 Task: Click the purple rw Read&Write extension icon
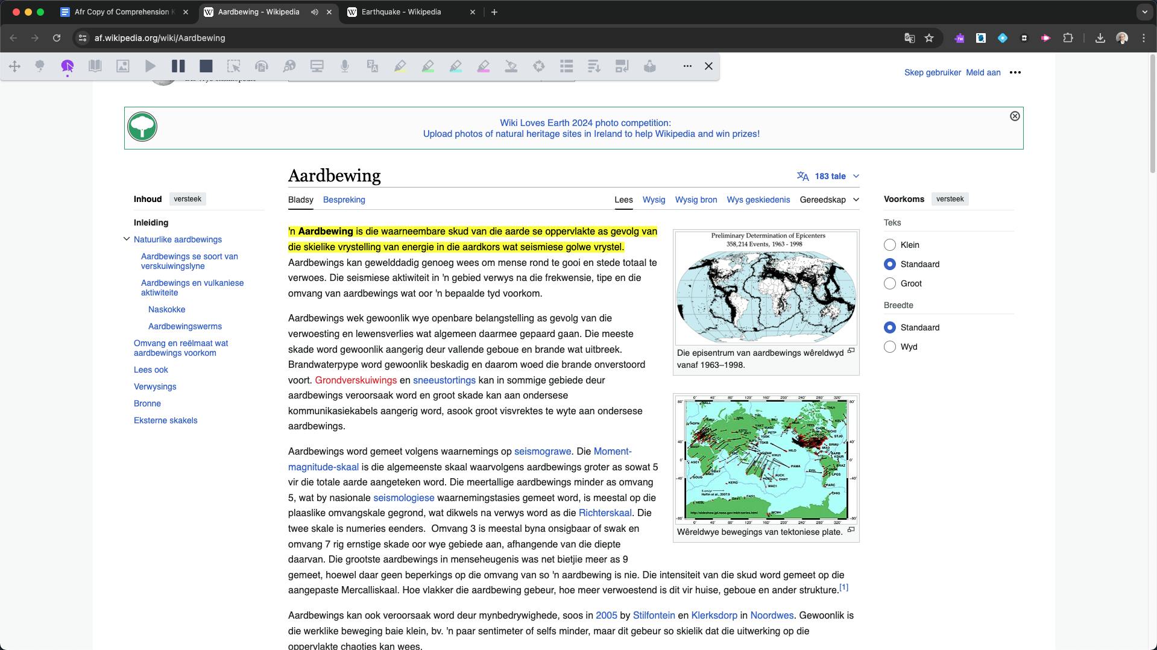point(959,38)
